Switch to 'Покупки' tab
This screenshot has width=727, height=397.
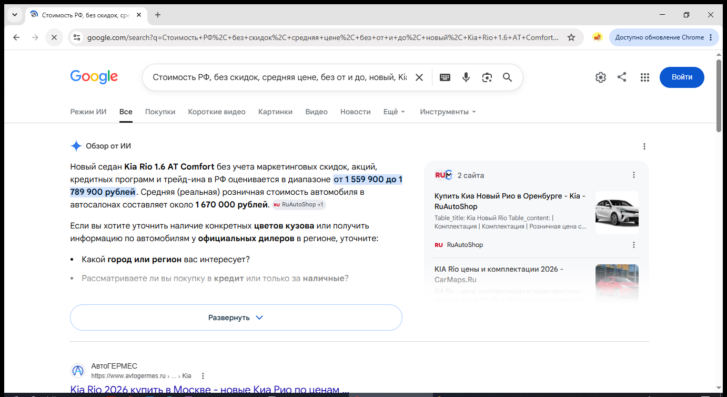click(160, 112)
